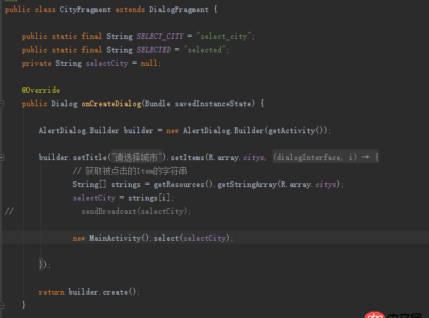Click the builder variable in the AlertDialog.Builder declaration
Screen dimensions: 429x318
point(139,130)
